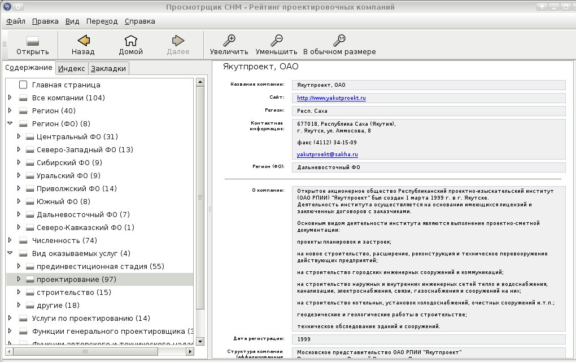Click folder icon next to Сибирский ФО (9)

point(30,163)
